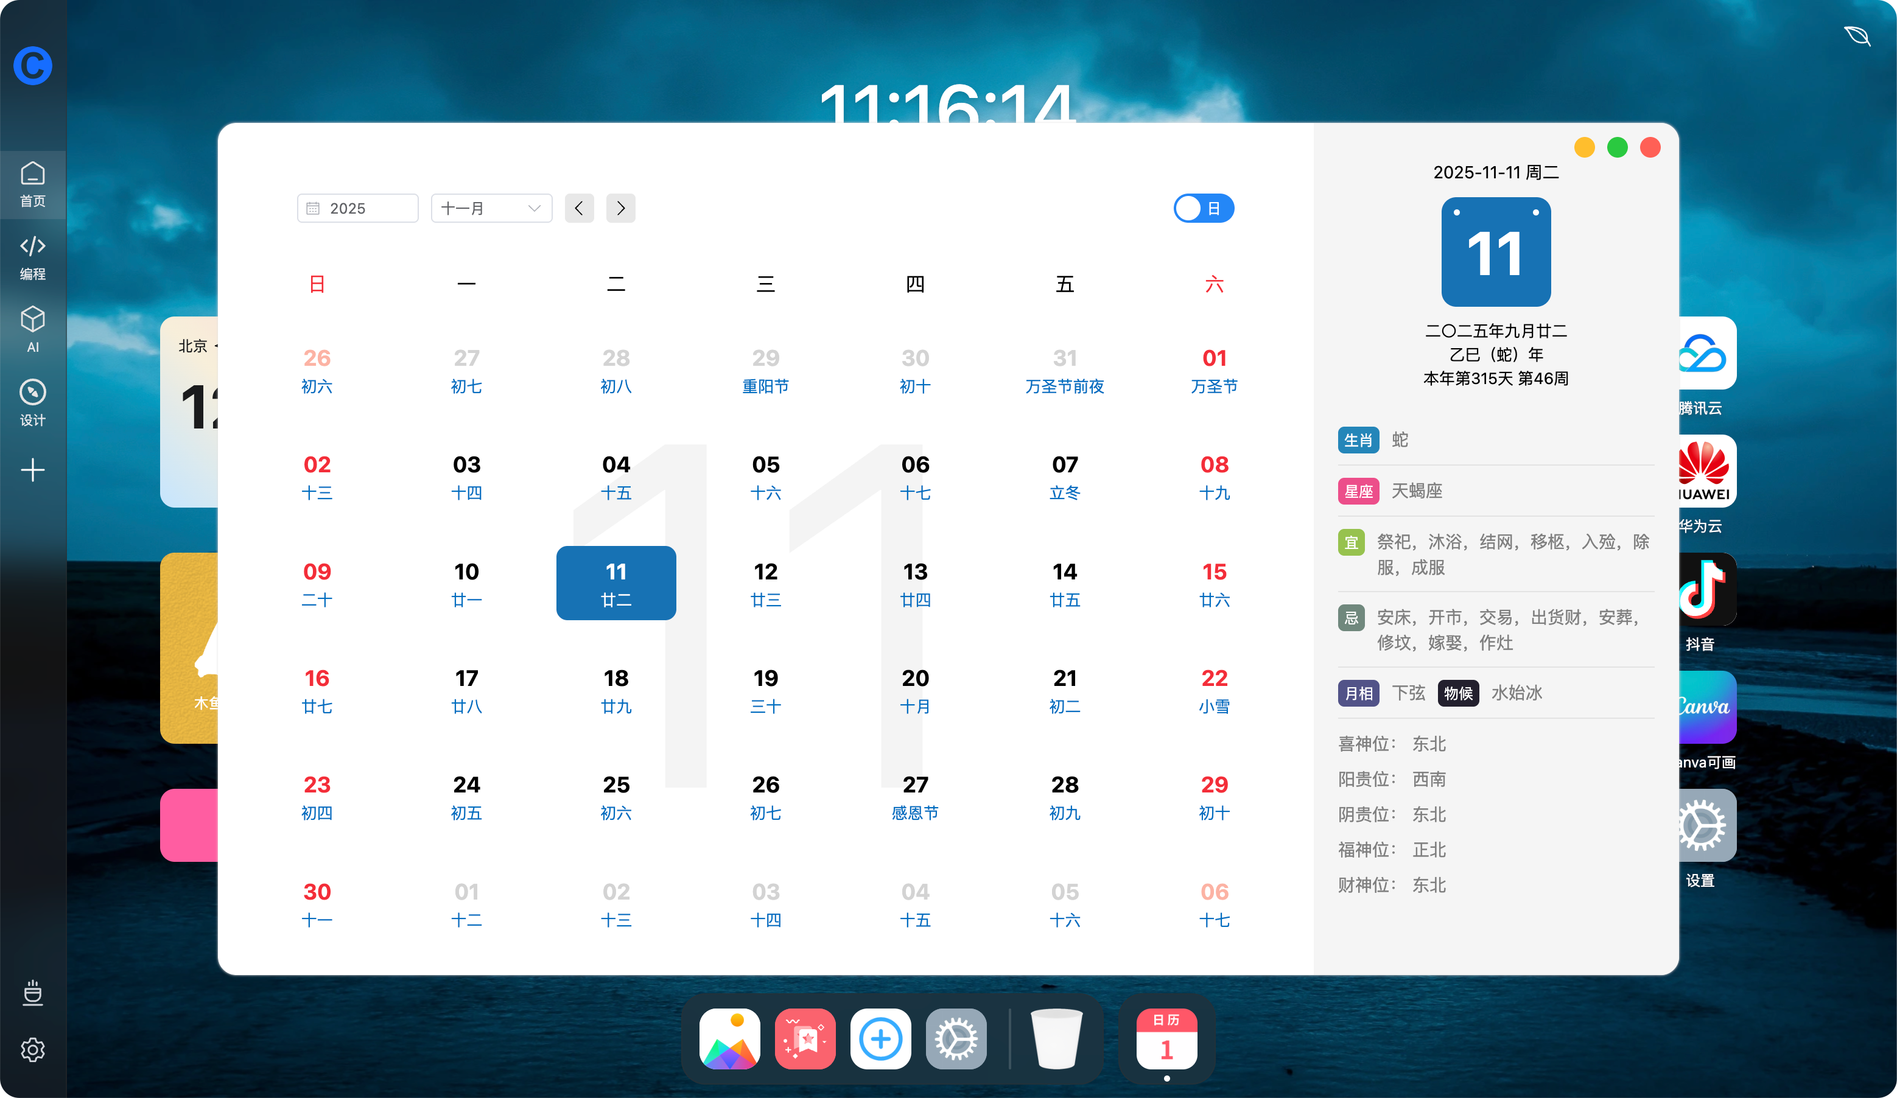The image size is (1897, 1098).
Task: Click the leaf icon at top right
Action: pyautogui.click(x=1856, y=35)
